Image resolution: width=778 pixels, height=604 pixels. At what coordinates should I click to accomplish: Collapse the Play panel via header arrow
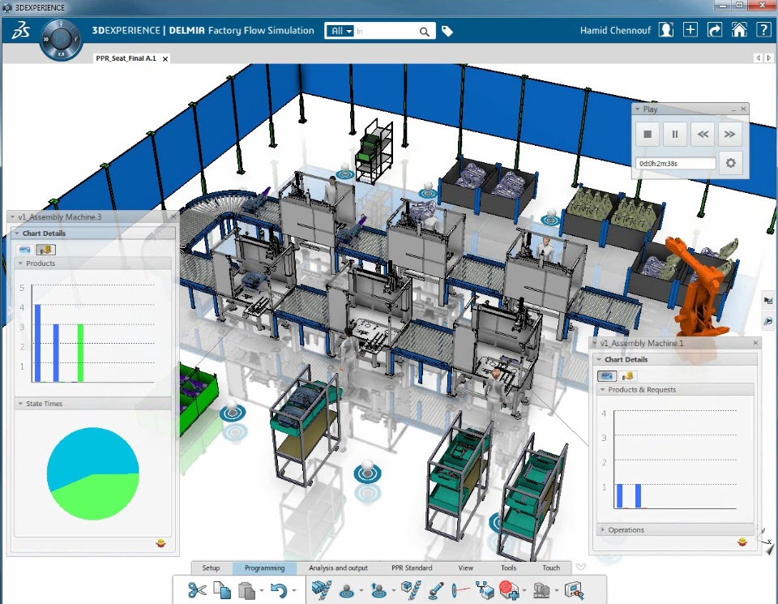click(x=638, y=109)
